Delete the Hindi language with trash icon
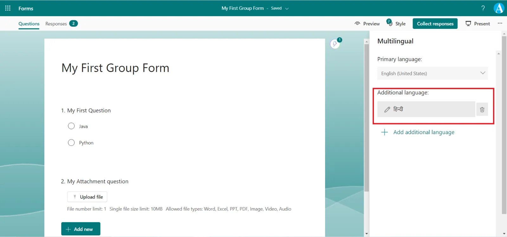This screenshot has width=507, height=237. [x=482, y=109]
